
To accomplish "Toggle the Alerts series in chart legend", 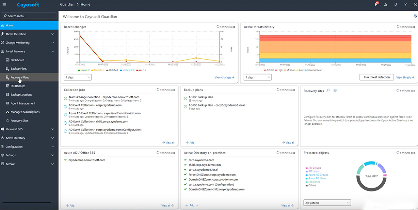I will coord(141,70).
